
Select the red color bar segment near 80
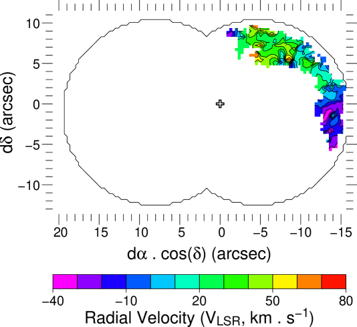coord(334,282)
